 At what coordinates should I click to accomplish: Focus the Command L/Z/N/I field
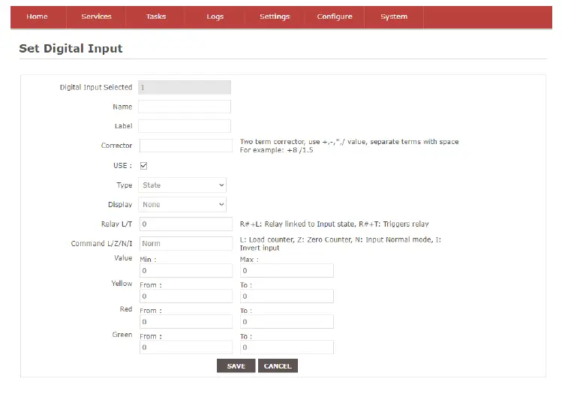pos(185,243)
